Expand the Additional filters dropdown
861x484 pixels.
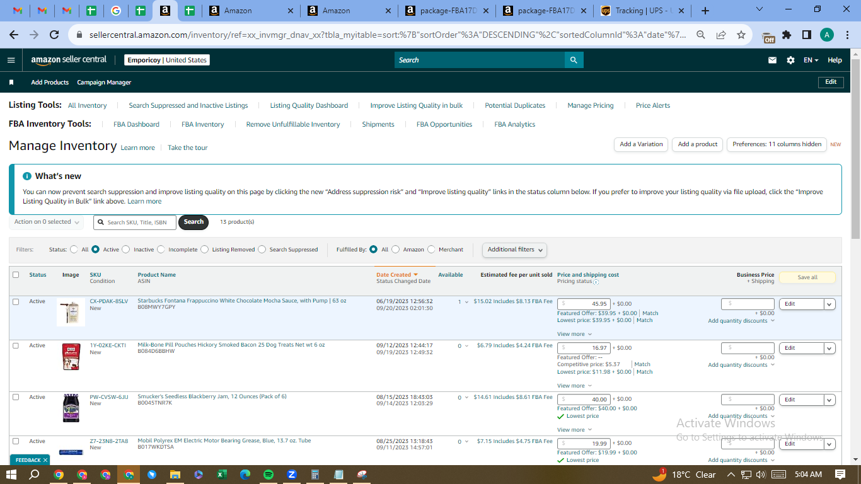[x=514, y=250]
